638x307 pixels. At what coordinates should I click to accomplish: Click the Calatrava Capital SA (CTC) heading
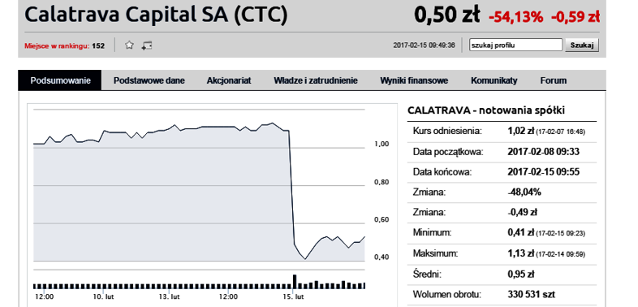pos(156,15)
